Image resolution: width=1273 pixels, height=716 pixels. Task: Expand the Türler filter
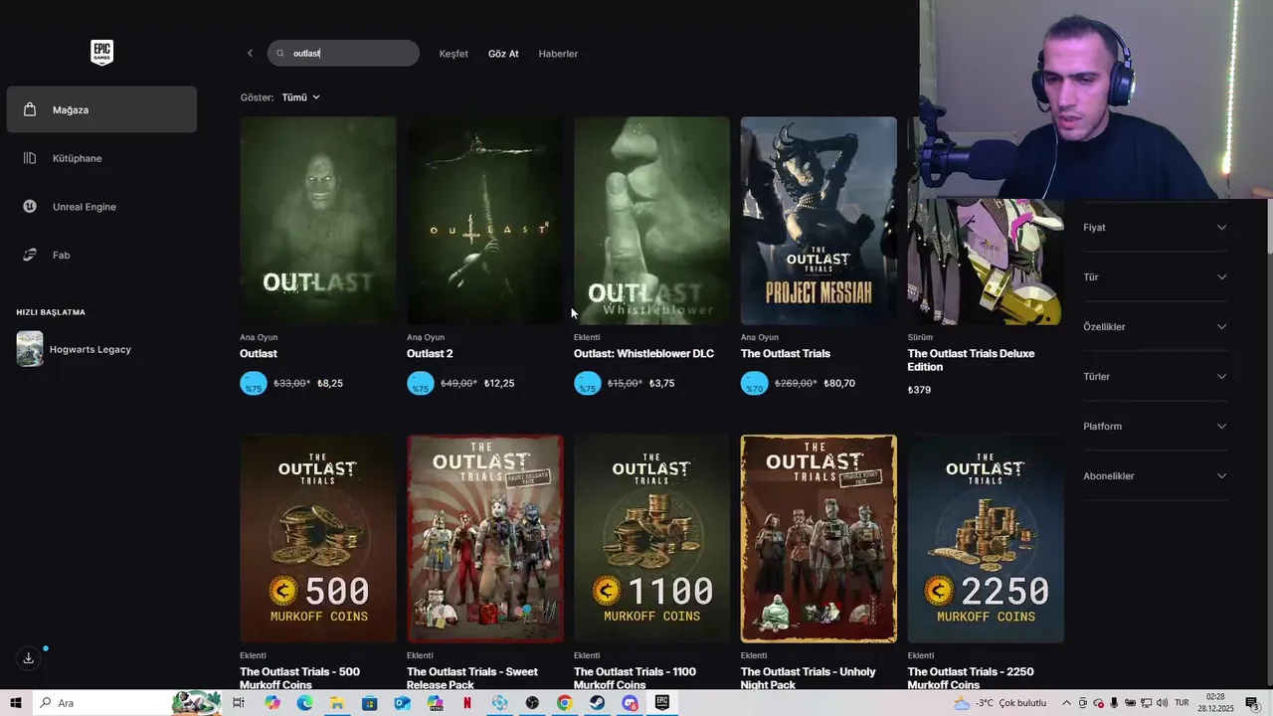(1155, 377)
